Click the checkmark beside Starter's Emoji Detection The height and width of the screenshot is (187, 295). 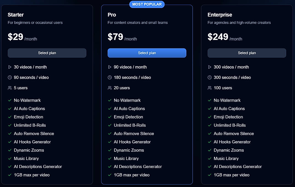click(9, 117)
